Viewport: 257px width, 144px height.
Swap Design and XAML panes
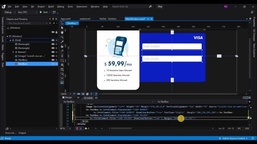(78, 98)
